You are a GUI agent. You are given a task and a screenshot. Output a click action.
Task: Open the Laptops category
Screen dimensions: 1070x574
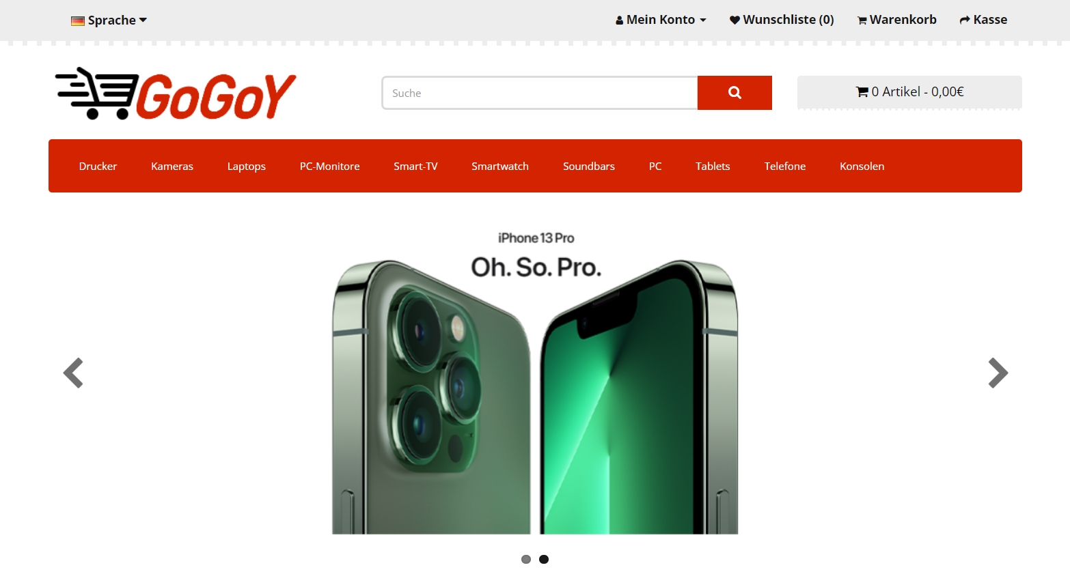(x=247, y=166)
